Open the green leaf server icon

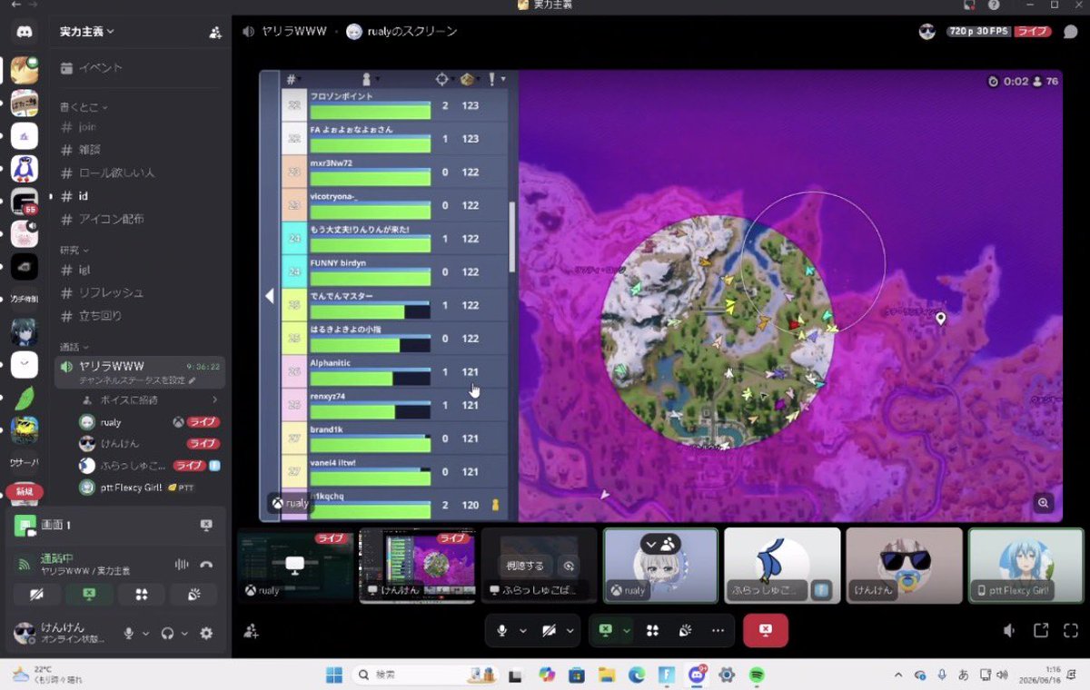(25, 398)
